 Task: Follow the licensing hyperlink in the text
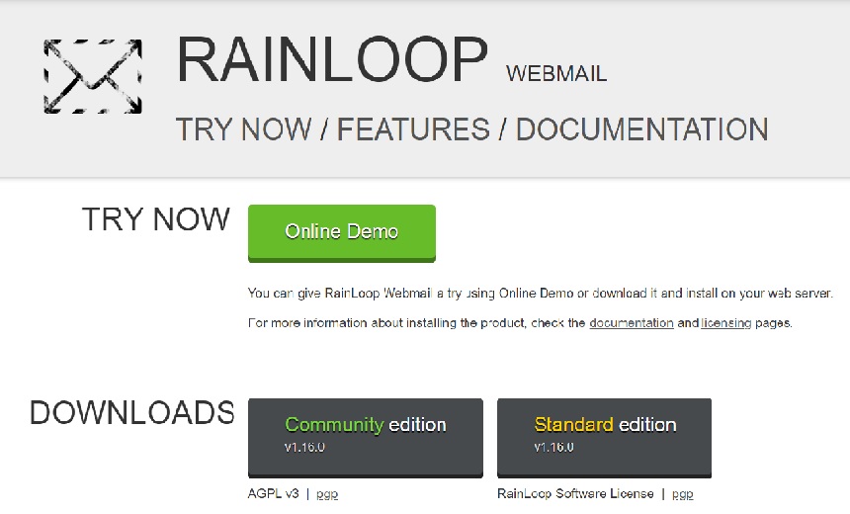click(x=725, y=323)
